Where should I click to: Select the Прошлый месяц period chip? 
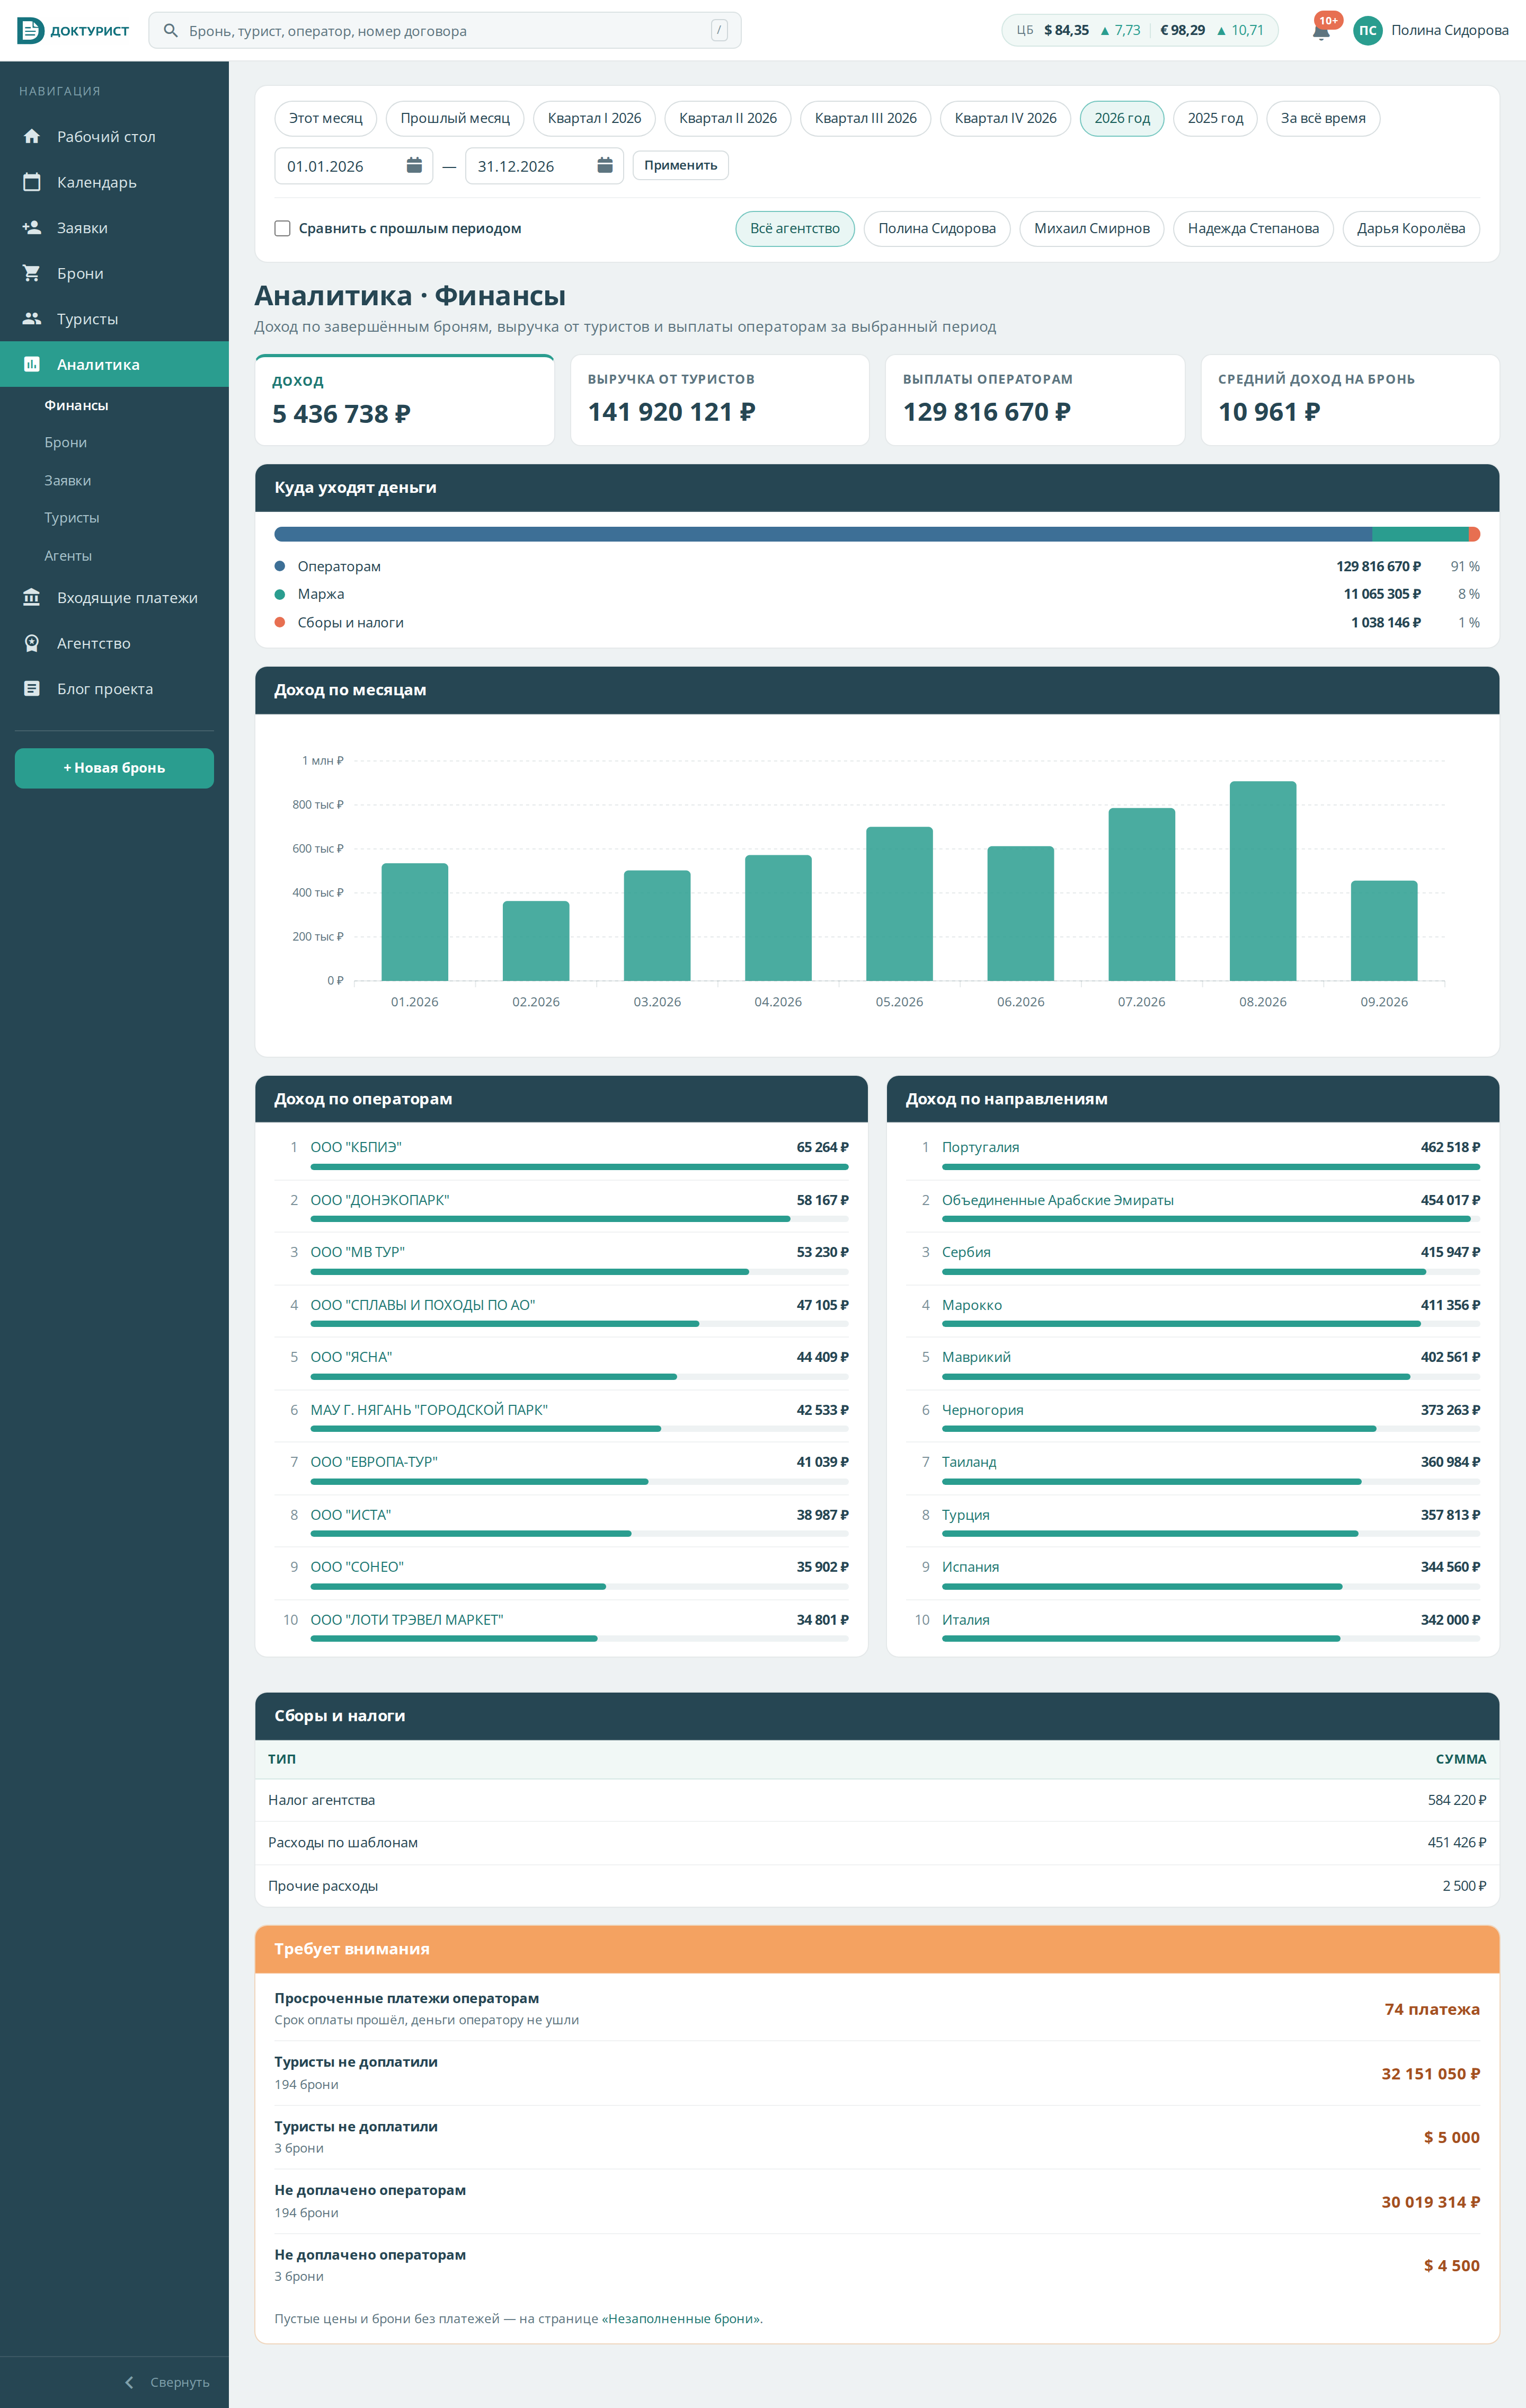[455, 118]
